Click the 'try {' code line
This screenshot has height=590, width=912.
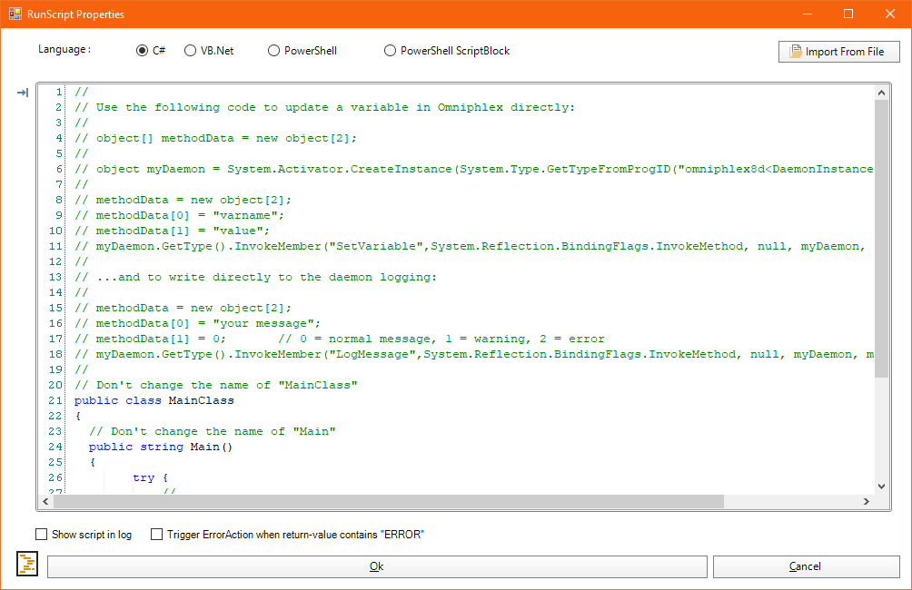coord(150,477)
